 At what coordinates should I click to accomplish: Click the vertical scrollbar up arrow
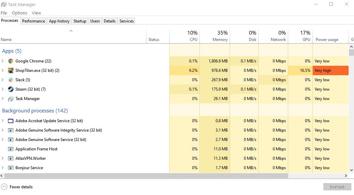tap(351, 47)
